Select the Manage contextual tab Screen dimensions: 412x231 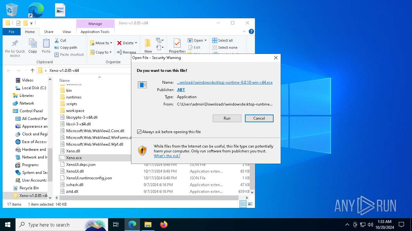(95, 24)
